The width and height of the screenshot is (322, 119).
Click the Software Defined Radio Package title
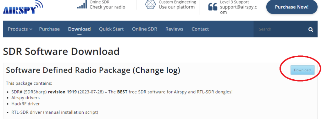(x=68, y=70)
